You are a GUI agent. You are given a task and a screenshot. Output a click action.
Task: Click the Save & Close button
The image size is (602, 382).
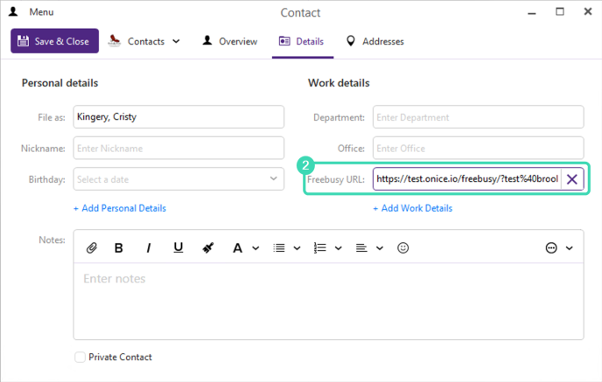point(54,41)
